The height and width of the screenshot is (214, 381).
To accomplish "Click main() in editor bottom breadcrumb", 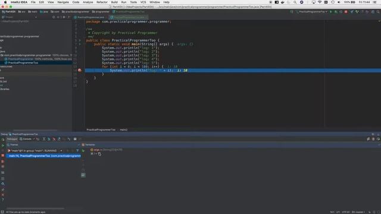I will tap(123, 130).
